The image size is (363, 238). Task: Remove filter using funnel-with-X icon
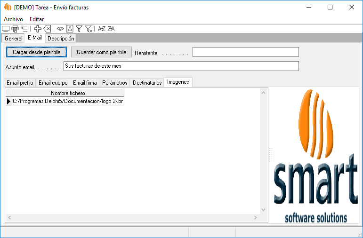(89, 29)
